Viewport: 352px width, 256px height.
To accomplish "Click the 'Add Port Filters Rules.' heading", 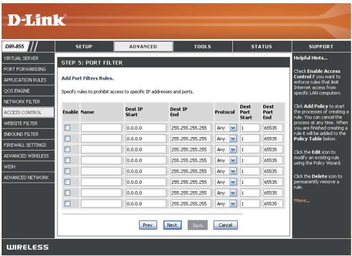I will pos(87,78).
